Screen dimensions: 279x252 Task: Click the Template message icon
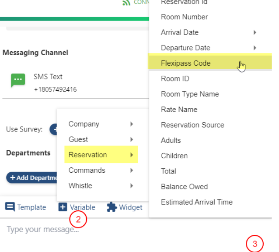point(10,207)
